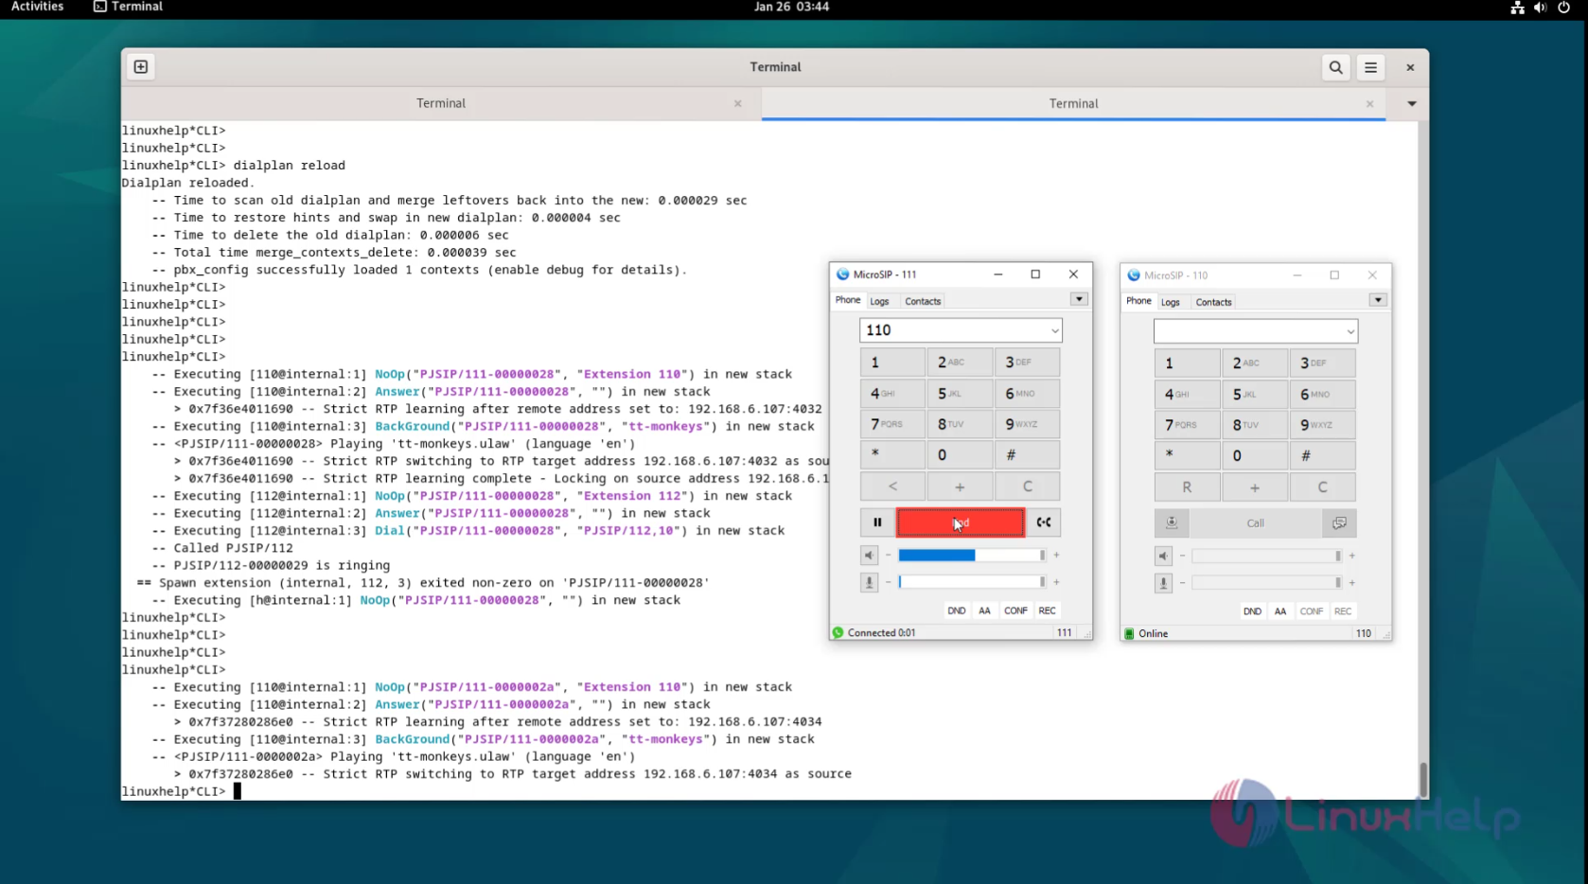Click the video call icon in MicroSIP 110

1172,523
